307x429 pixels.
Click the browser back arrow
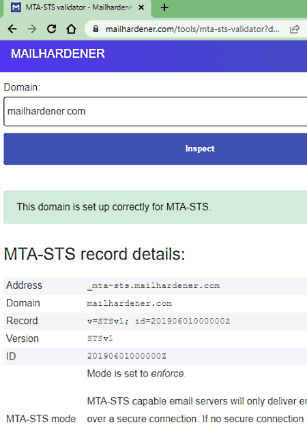coord(12,29)
